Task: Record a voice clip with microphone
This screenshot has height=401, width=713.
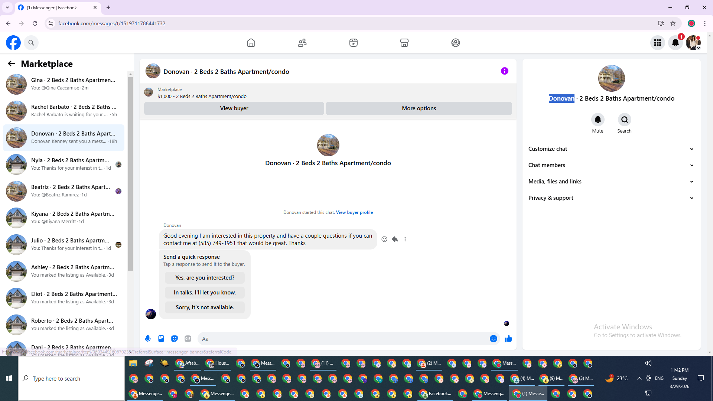Action: pos(148,339)
